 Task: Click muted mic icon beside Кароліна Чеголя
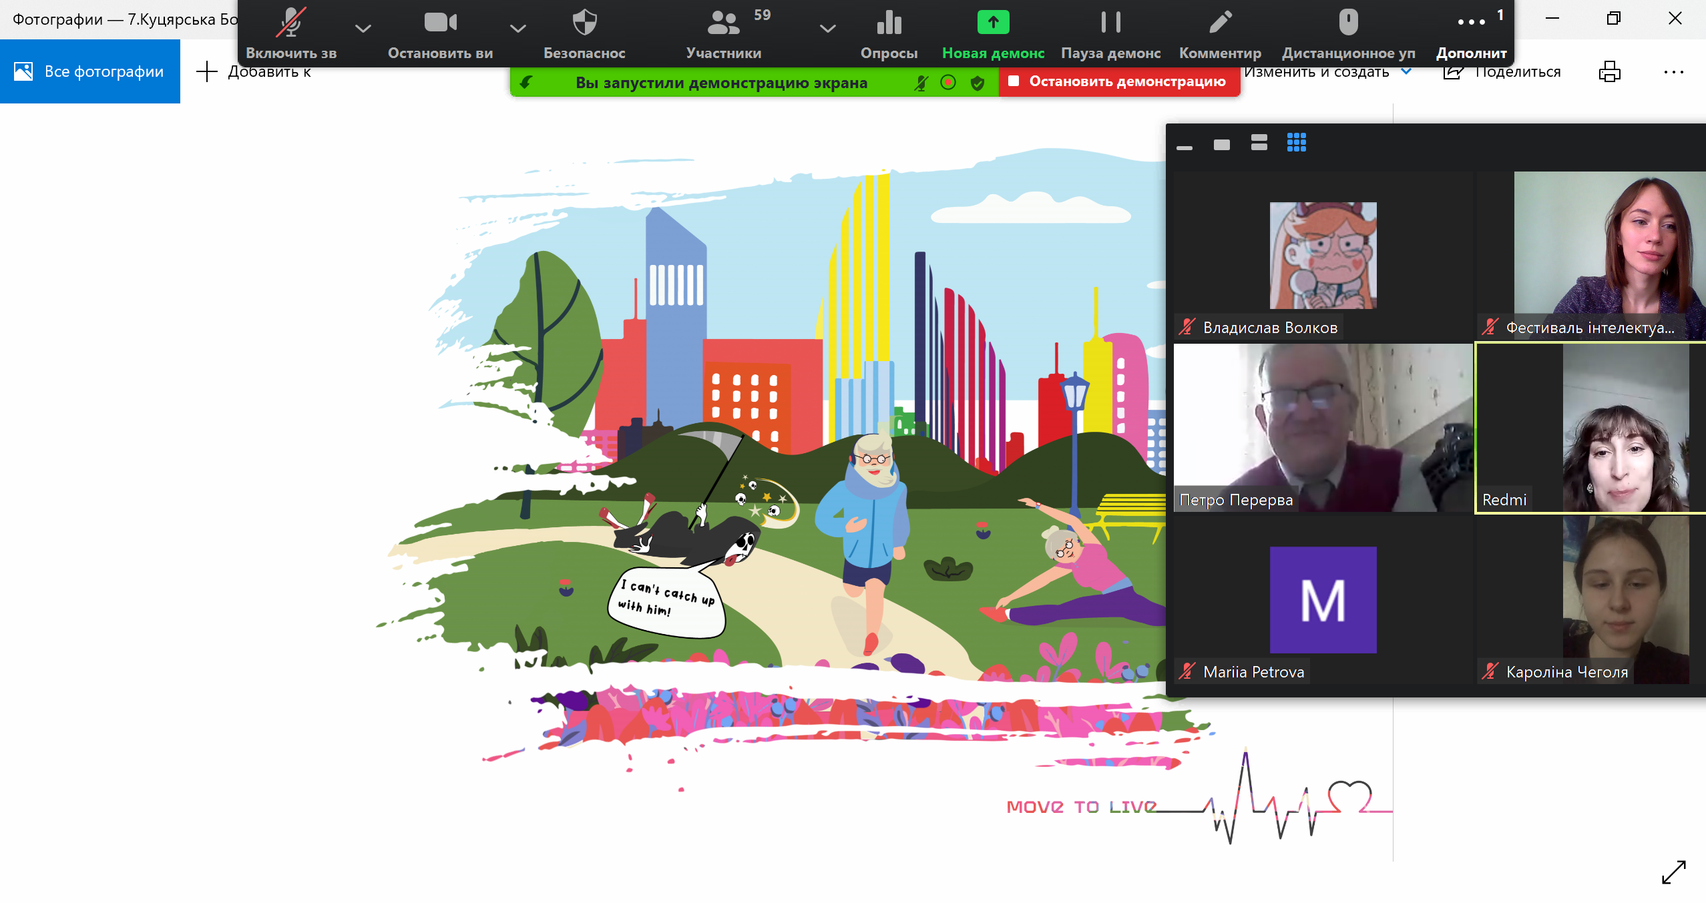(1490, 671)
